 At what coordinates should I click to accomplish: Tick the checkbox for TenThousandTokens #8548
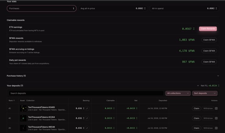[x=216, y=128]
